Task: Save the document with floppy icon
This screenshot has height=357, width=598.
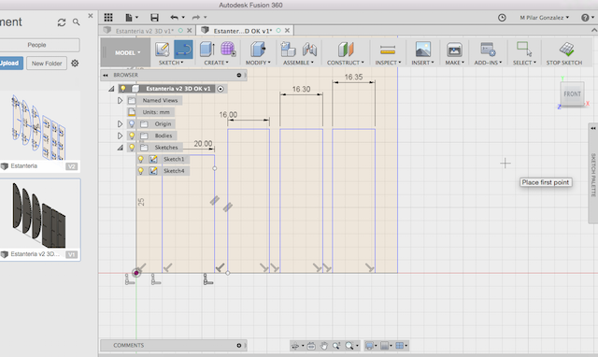Action: pyautogui.click(x=154, y=17)
